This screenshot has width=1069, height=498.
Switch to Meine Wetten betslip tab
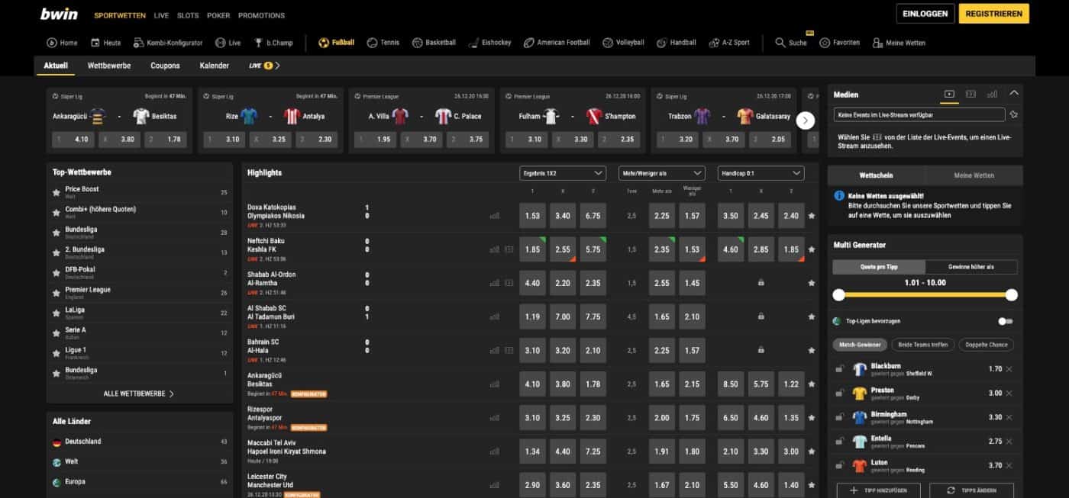[x=974, y=175]
